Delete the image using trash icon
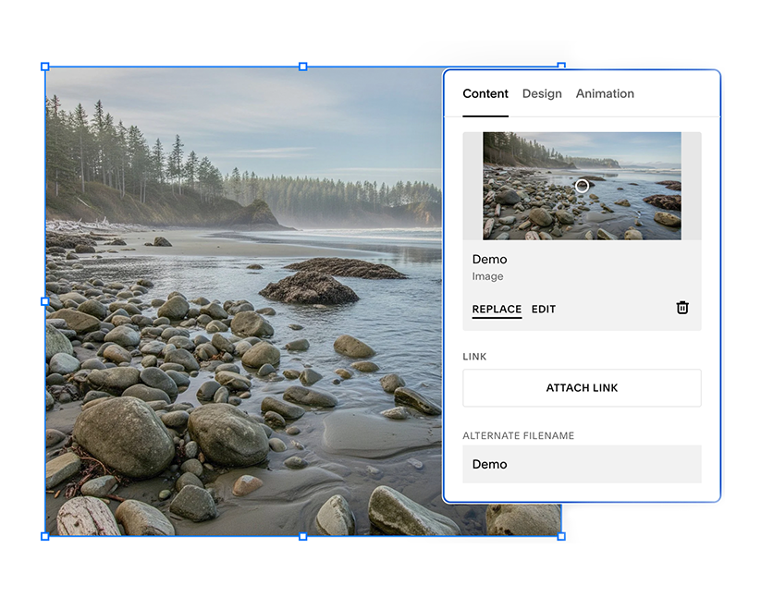The height and width of the screenshot is (597, 761). coord(682,308)
